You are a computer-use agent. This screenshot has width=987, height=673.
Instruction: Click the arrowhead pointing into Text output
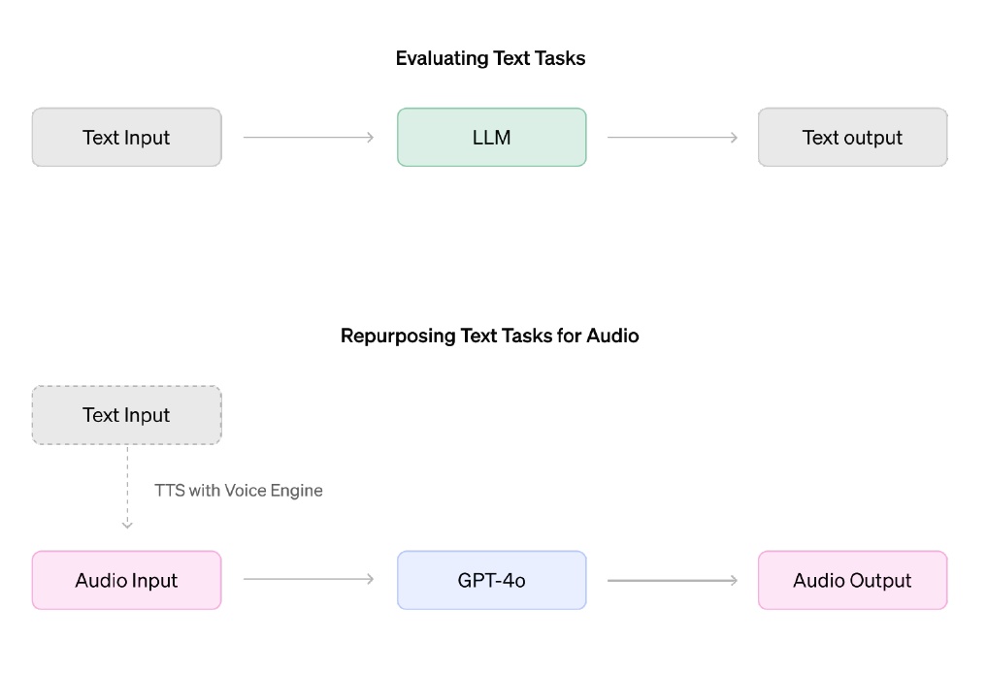(734, 138)
